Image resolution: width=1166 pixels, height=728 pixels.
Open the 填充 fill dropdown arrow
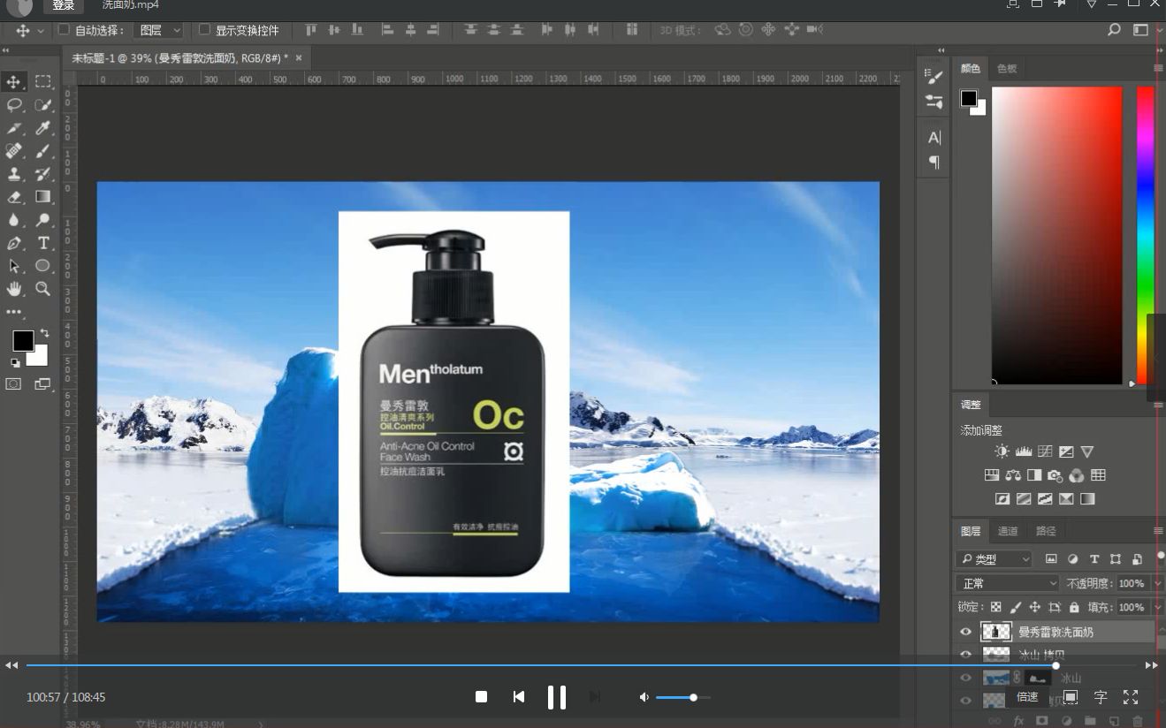(1156, 607)
